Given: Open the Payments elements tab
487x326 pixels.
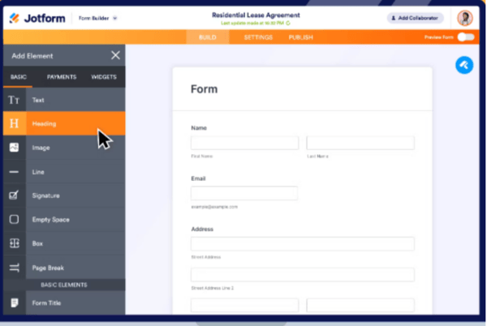Looking at the screenshot, I should (61, 77).
